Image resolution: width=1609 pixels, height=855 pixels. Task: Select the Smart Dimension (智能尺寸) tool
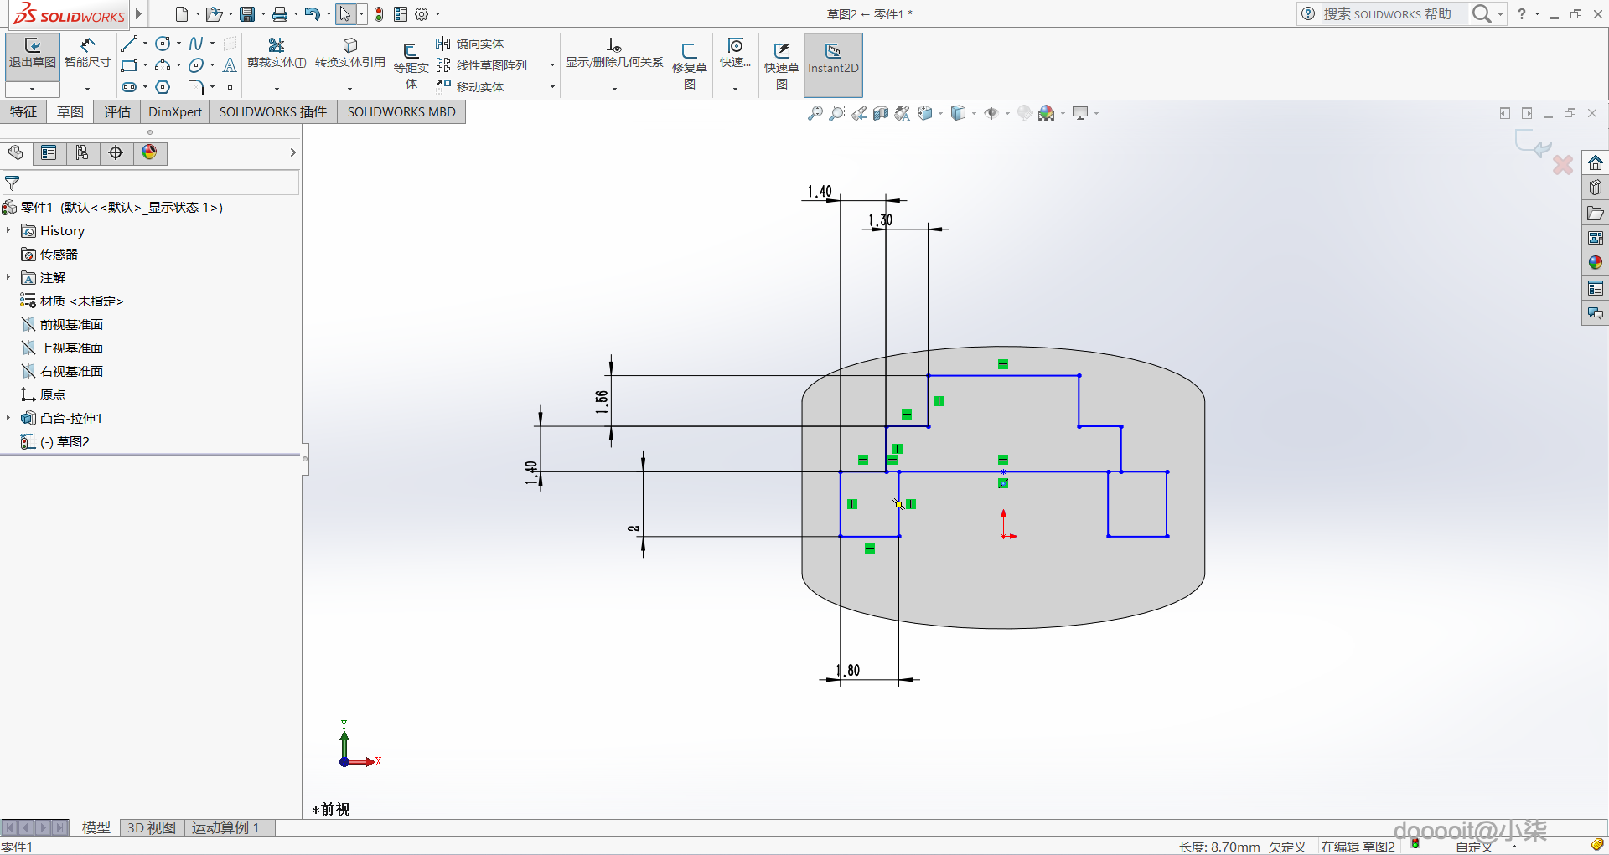pos(87,46)
